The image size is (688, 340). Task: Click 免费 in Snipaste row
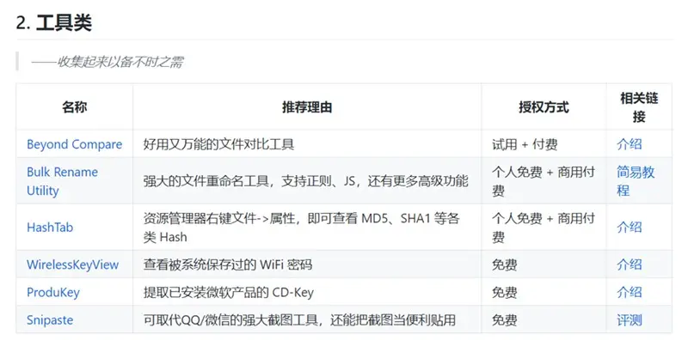click(505, 320)
